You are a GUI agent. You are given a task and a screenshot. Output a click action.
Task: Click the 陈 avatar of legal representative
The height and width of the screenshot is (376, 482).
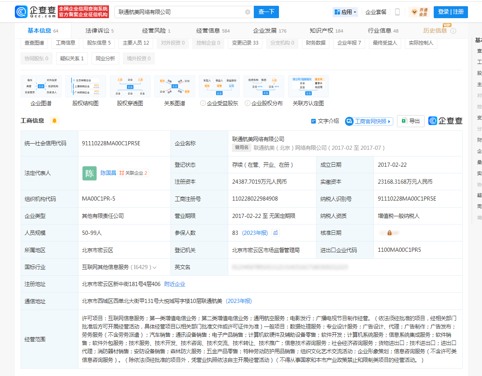coord(90,173)
